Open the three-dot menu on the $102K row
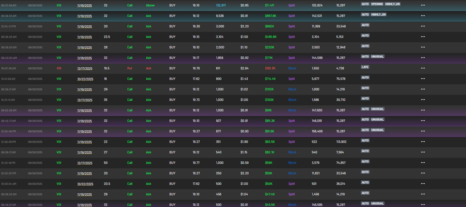 [423, 89]
